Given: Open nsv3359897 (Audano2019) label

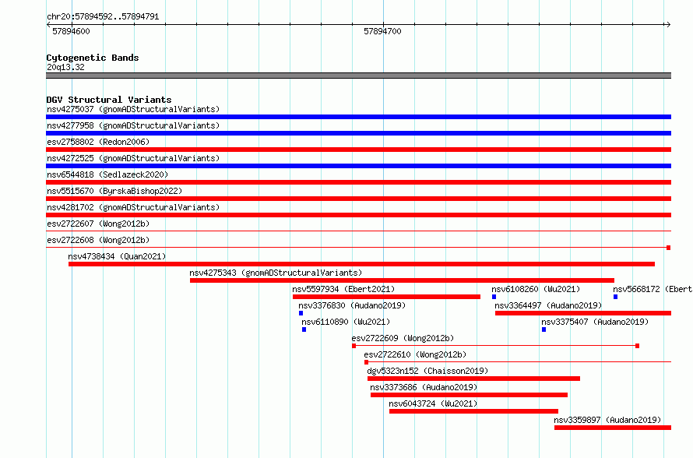Looking at the screenshot, I should tap(607, 420).
